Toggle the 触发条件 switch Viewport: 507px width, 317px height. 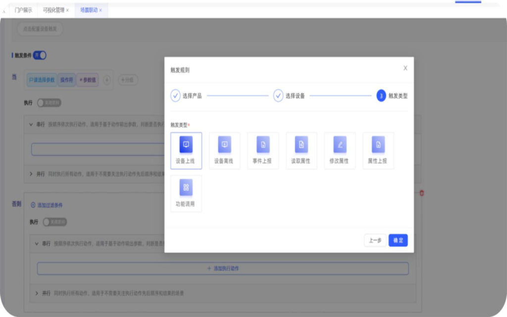point(40,55)
